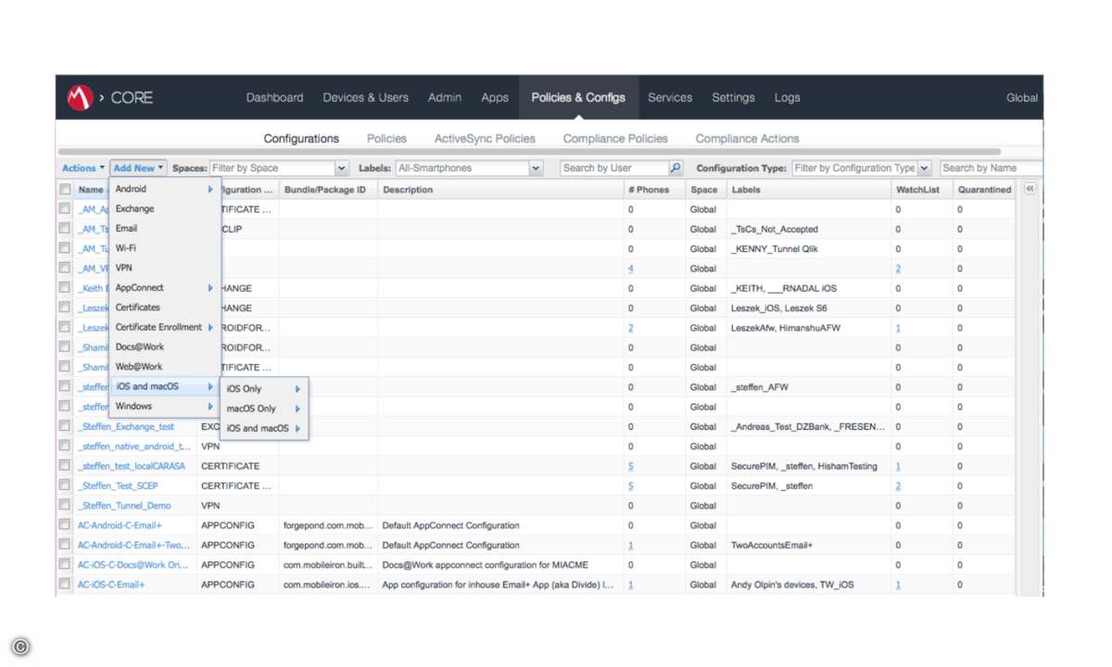This screenshot has width=1112, height=667.
Task: Check the box for _Steffen_Exchange_test
Action: coord(65,426)
